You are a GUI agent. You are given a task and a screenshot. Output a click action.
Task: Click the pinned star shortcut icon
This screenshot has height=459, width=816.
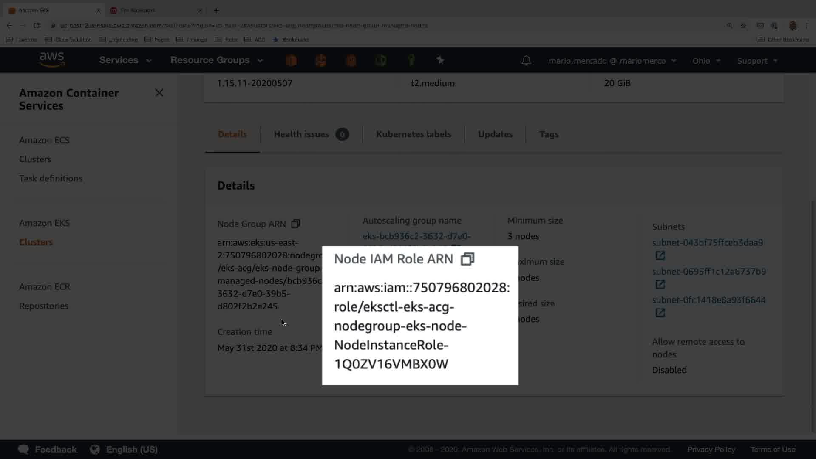(440, 60)
